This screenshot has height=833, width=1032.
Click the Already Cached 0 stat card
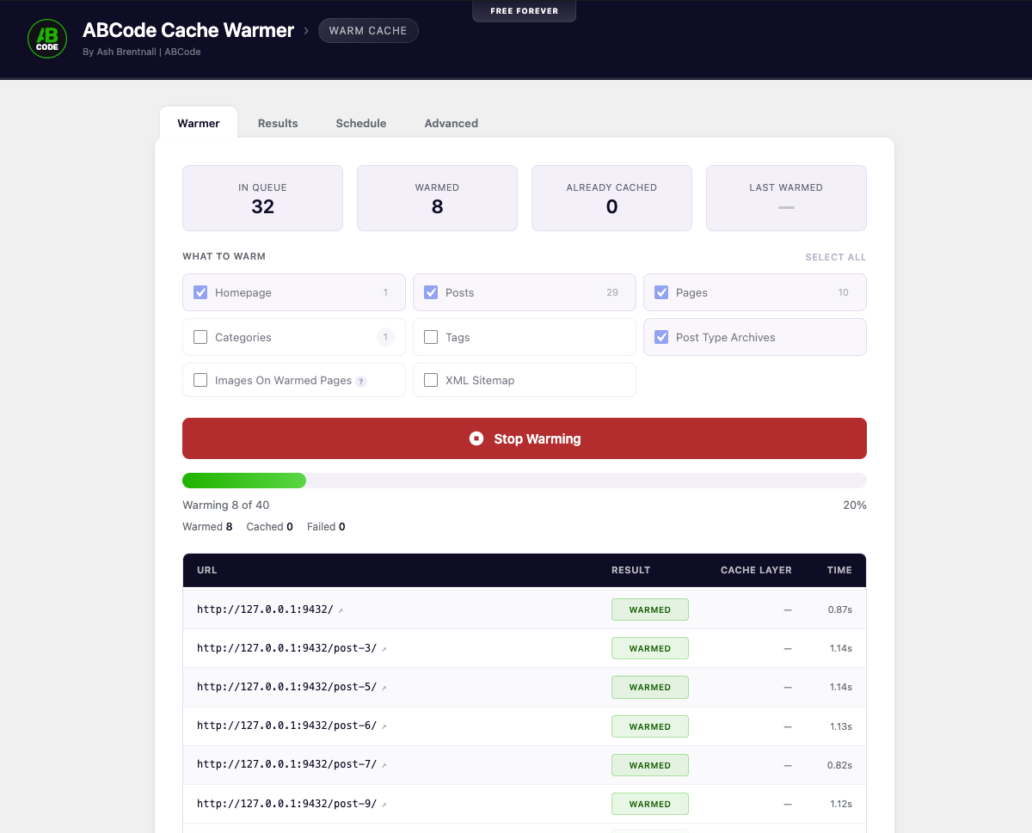pyautogui.click(x=612, y=199)
